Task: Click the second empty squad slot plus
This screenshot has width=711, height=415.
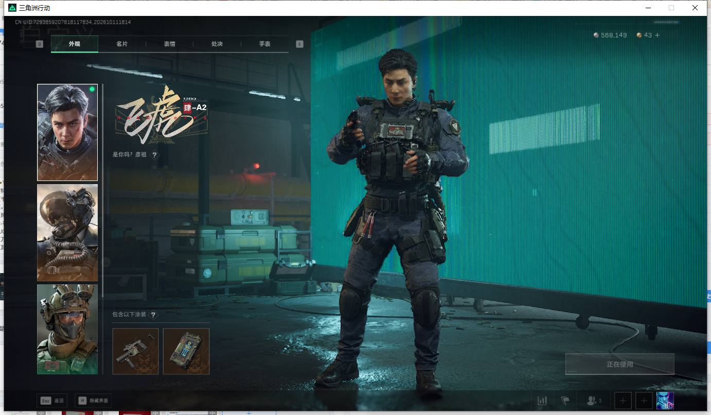Action: [x=644, y=401]
